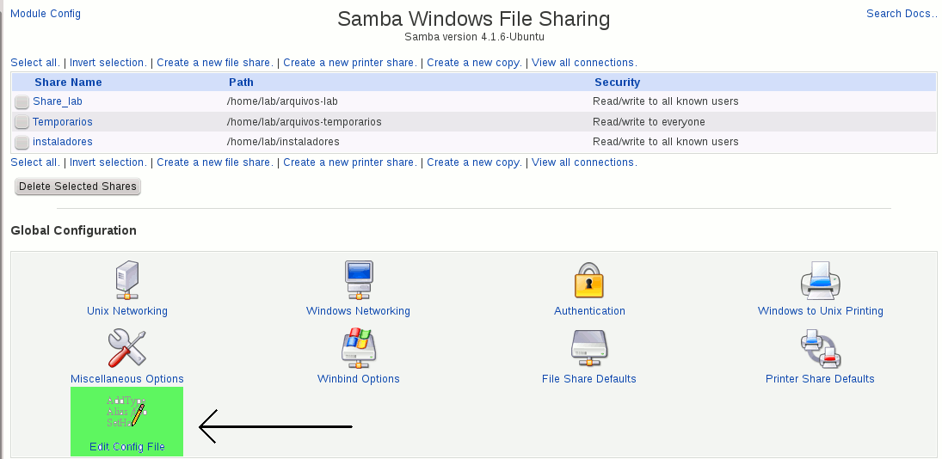Open the Search Docs link

click(902, 13)
